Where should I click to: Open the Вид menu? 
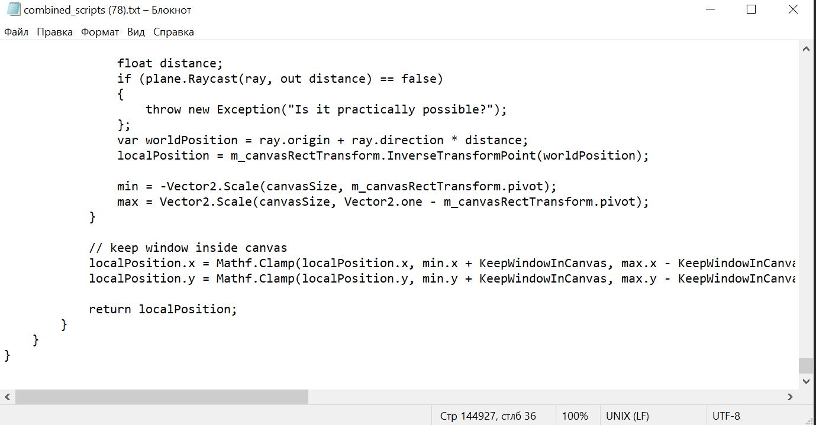pyautogui.click(x=136, y=32)
